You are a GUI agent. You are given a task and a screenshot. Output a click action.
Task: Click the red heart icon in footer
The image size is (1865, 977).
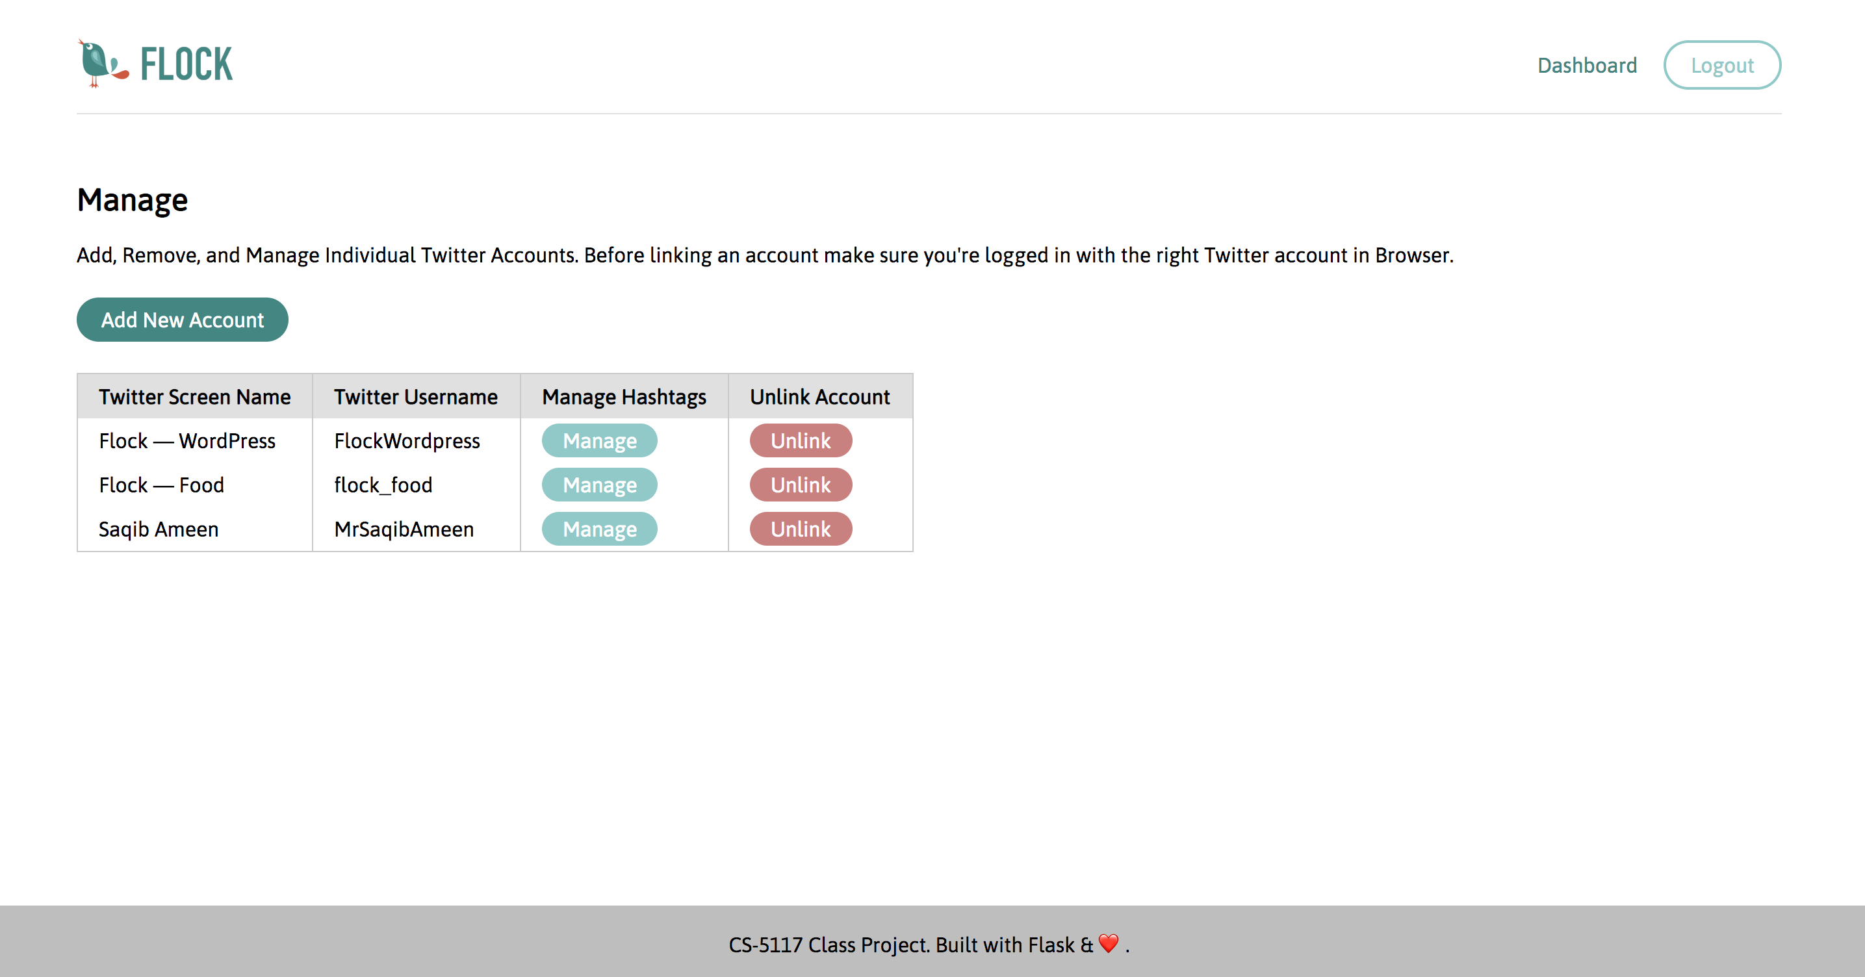click(1108, 944)
